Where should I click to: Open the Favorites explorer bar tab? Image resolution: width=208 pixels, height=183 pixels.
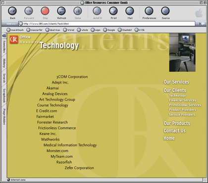4,47
